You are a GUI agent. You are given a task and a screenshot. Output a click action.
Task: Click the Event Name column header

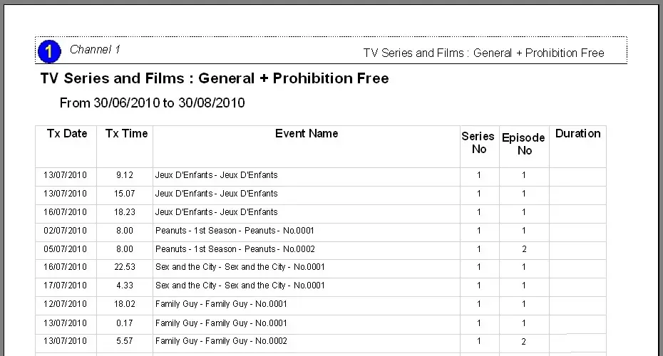click(307, 134)
